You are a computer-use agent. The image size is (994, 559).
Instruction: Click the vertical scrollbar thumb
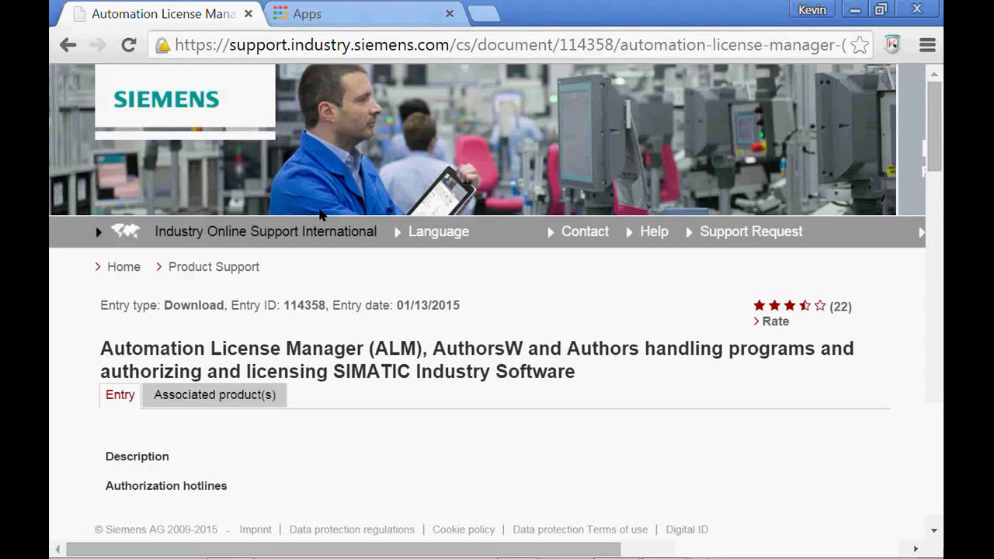(934, 126)
